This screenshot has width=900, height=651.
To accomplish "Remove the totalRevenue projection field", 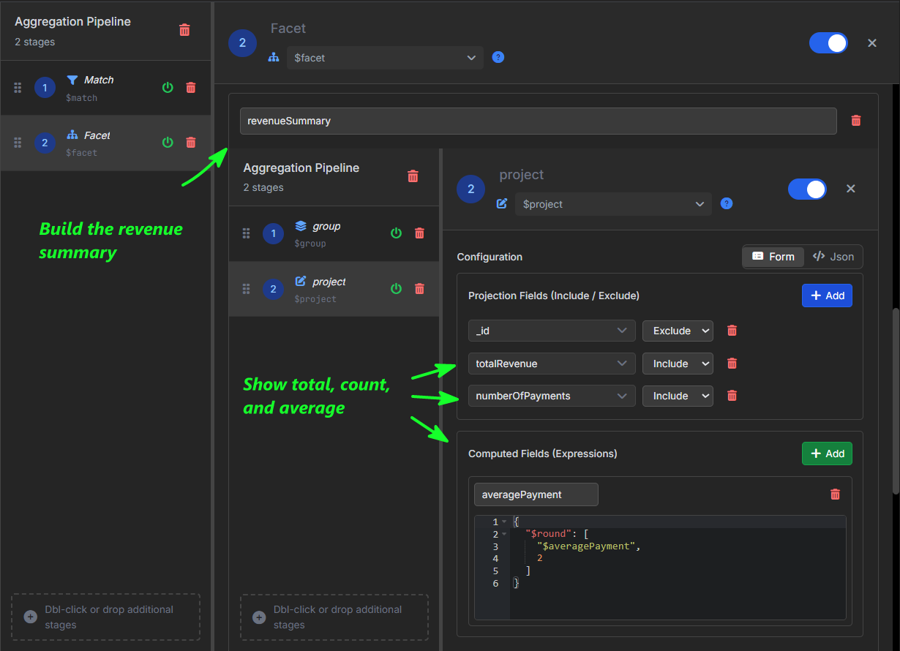I will tap(732, 364).
